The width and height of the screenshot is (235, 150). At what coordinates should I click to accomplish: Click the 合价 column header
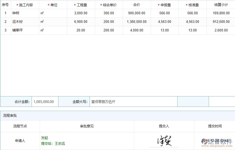click(137, 4)
